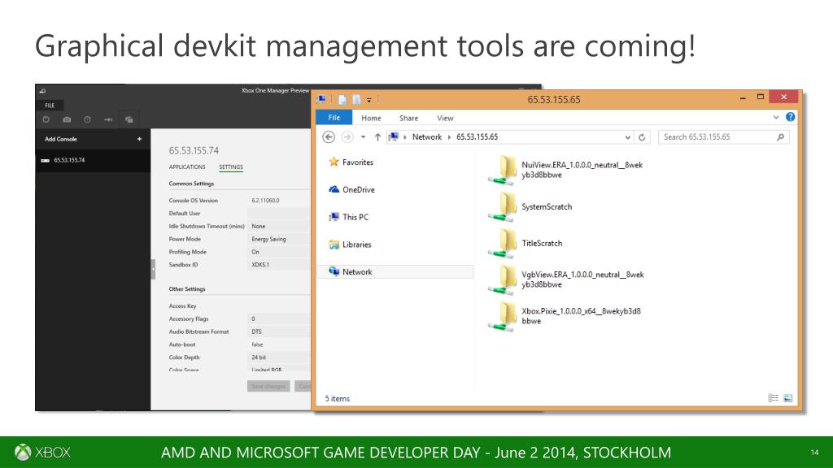833x468 pixels.
Task: Click the Sandbox ID field showing XDKS.1
Action: tap(279, 265)
